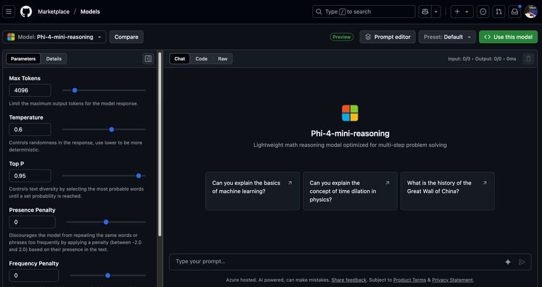This screenshot has width=542, height=287.
Task: Adjust the Temperature slider handle
Action: (x=111, y=130)
